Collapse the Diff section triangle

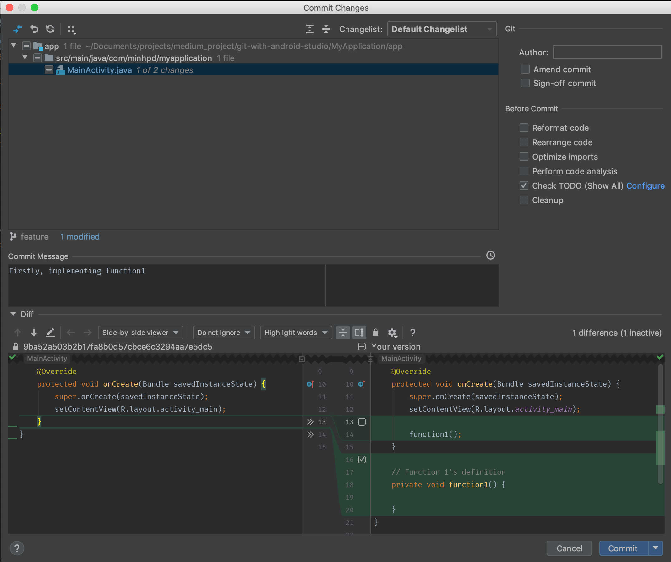tap(13, 314)
